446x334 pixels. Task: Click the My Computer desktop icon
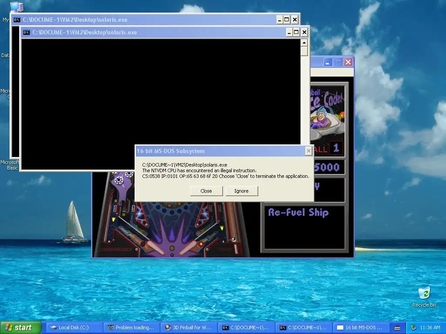pyautogui.click(x=17, y=7)
